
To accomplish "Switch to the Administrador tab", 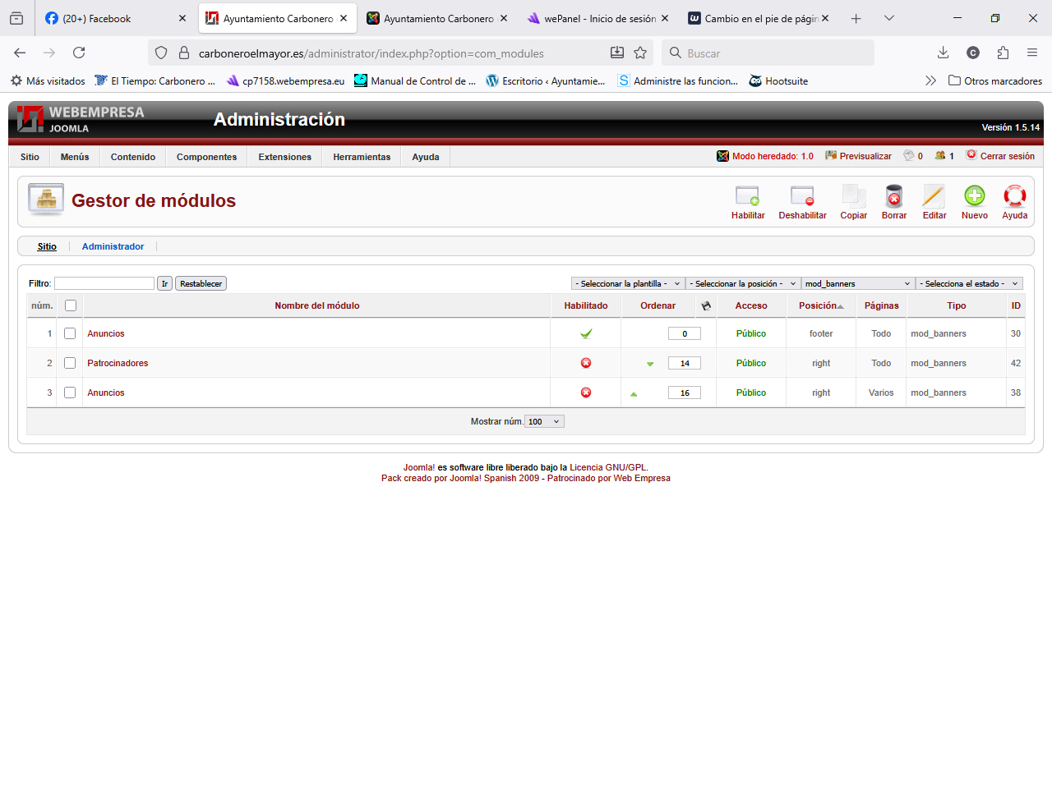I will (113, 246).
